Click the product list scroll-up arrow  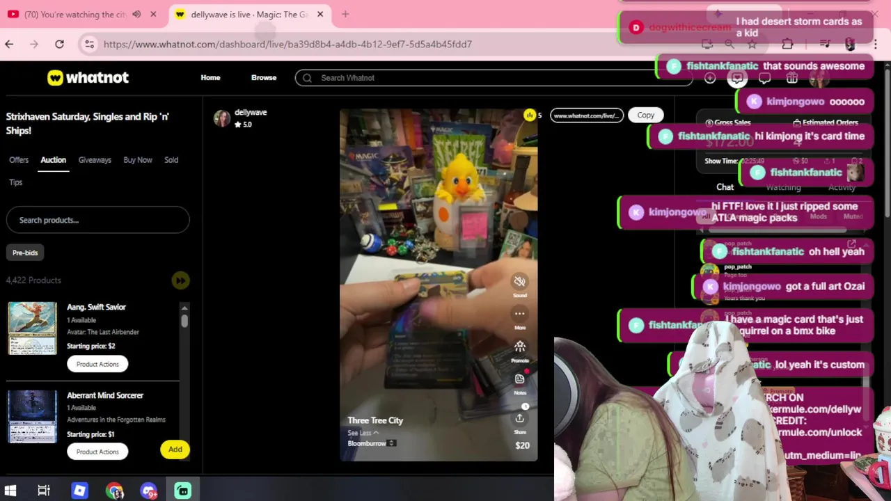[184, 308]
